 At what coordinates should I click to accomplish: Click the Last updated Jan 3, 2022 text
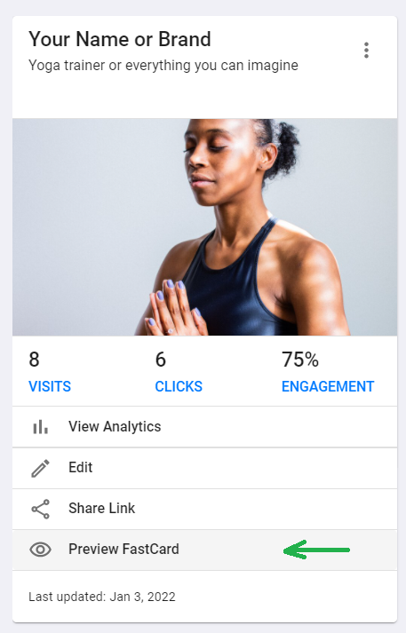pos(102,597)
